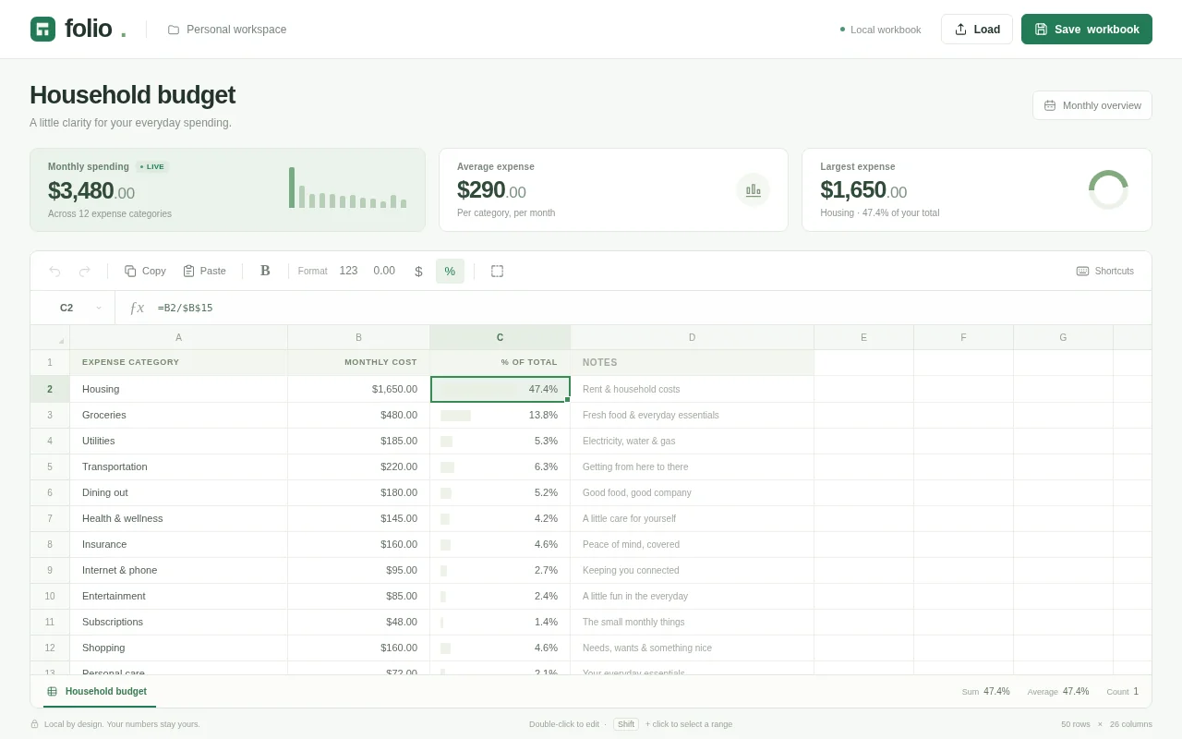
Task: Apply the 0.00 decimal format
Action: pos(384,271)
